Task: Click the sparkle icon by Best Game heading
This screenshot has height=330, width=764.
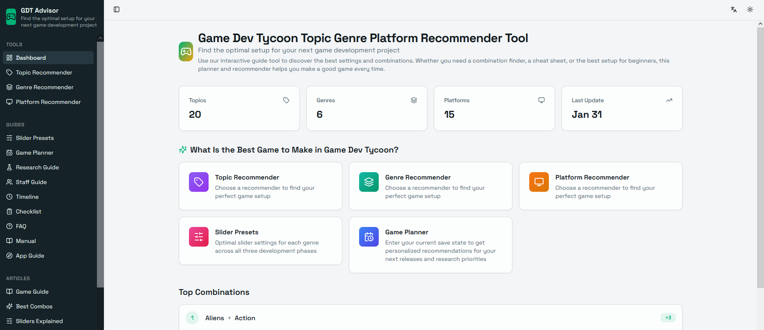Action: pos(183,150)
